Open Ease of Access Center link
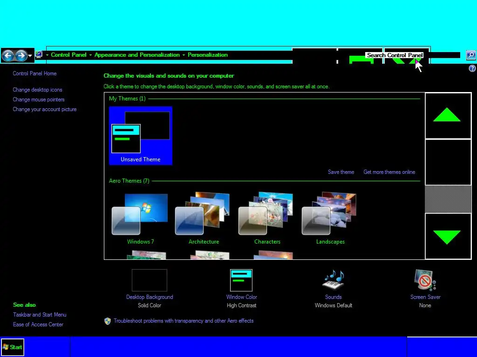This screenshot has height=357, width=477. tap(38, 324)
